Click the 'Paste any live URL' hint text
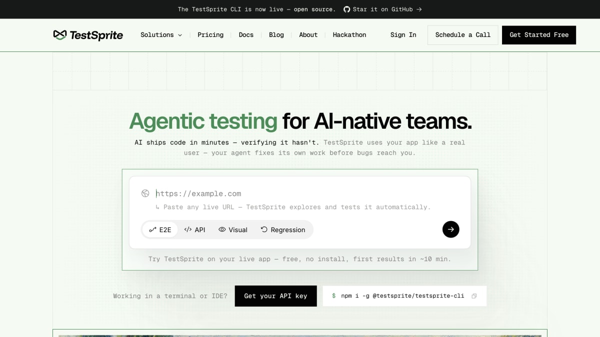This screenshot has width=600, height=337. click(x=293, y=207)
